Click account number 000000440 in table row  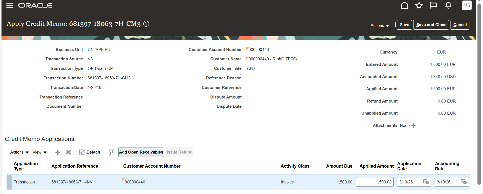pos(135,182)
